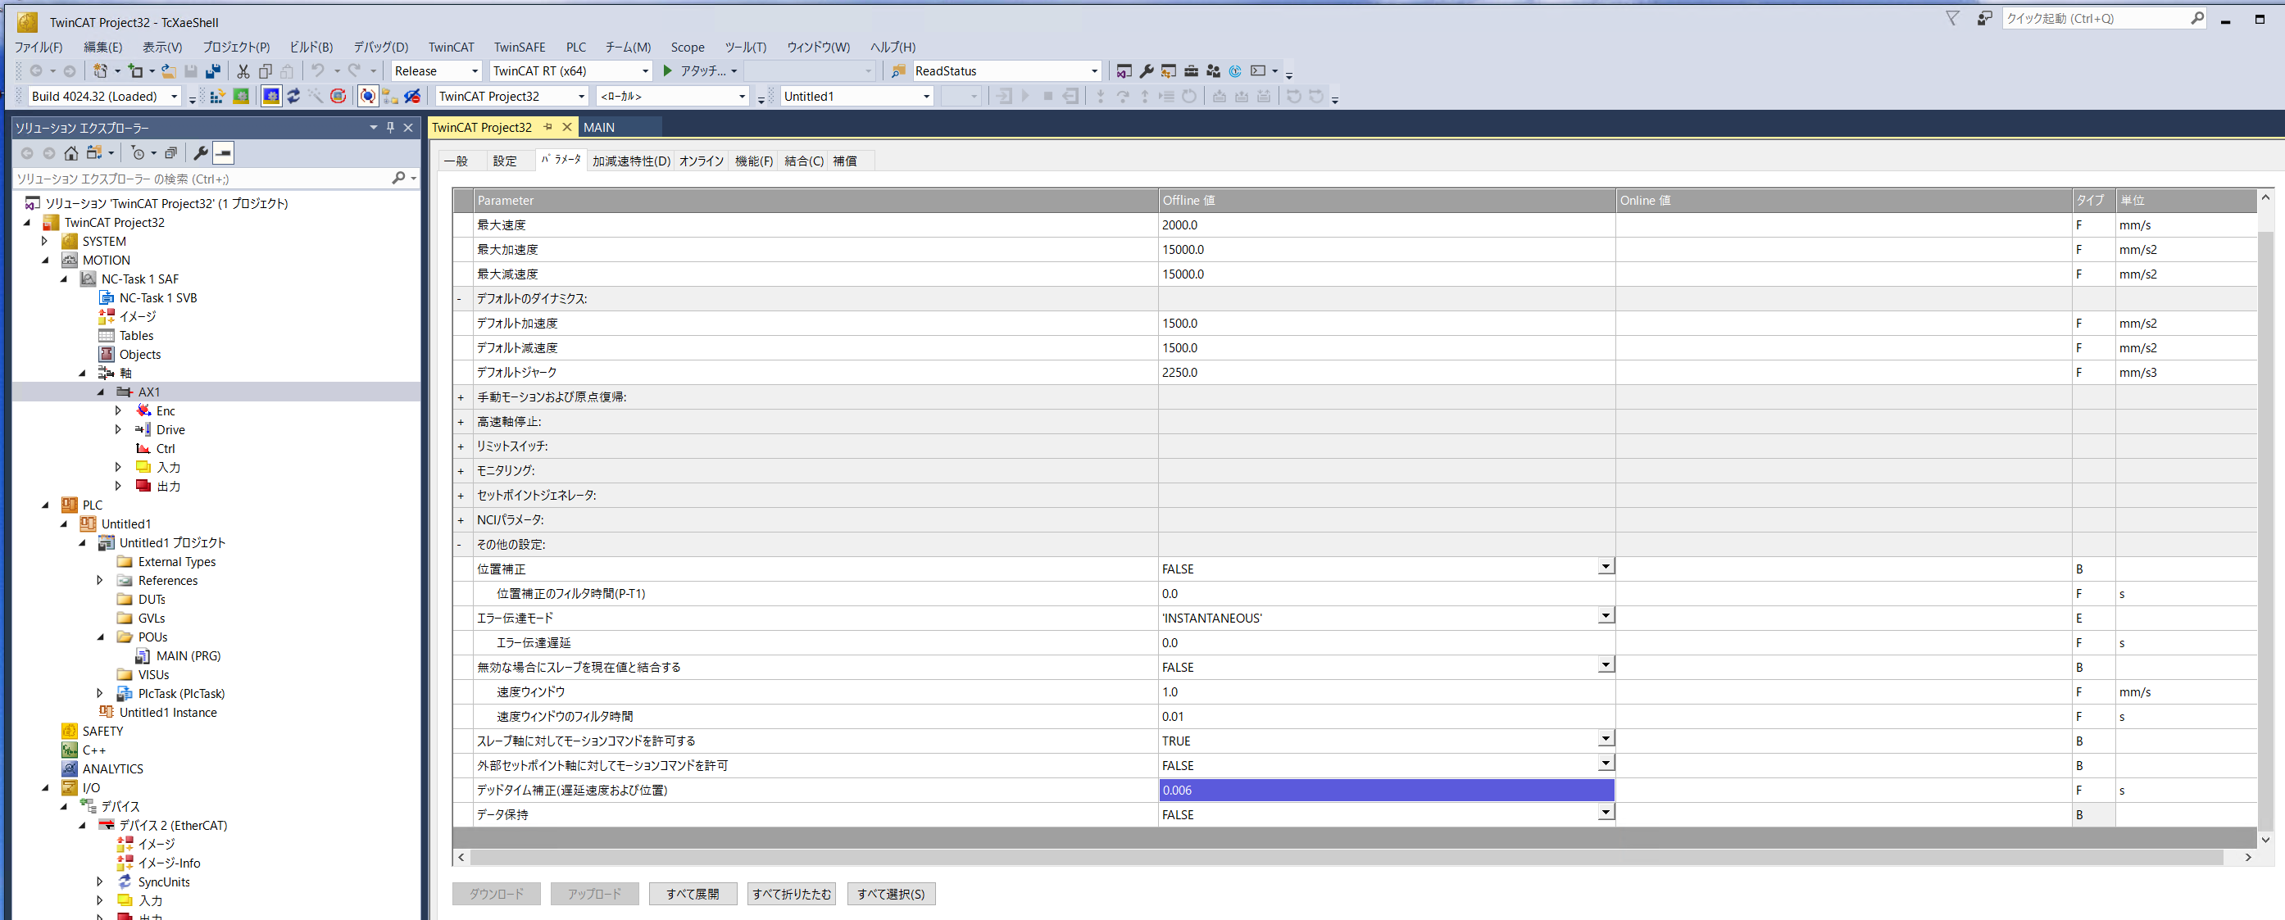Open the Release configuration dropdown
This screenshot has width=2285, height=920.
(x=475, y=71)
